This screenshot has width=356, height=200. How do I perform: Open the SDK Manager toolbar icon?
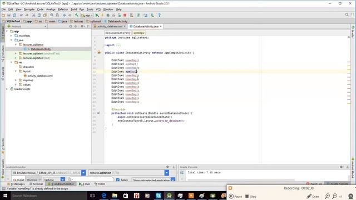coord(152,15)
